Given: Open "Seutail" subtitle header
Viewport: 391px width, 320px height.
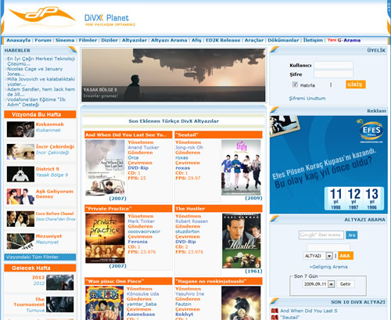Looking at the screenshot, I should coord(218,135).
